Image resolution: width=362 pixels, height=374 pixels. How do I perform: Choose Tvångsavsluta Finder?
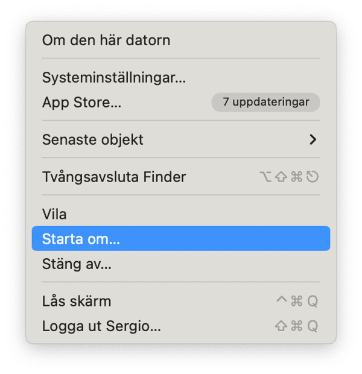[114, 177]
